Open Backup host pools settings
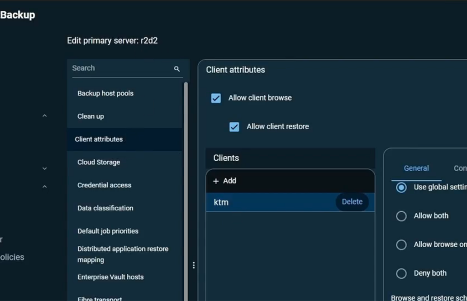This screenshot has height=301, width=467. coord(105,93)
